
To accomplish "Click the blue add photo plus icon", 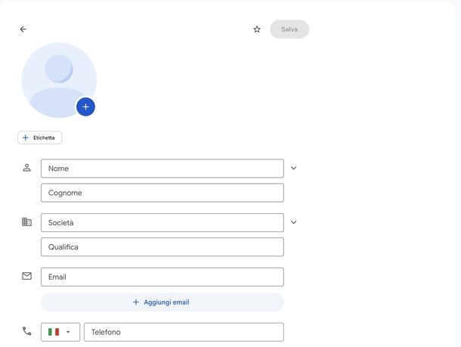I will pyautogui.click(x=85, y=107).
